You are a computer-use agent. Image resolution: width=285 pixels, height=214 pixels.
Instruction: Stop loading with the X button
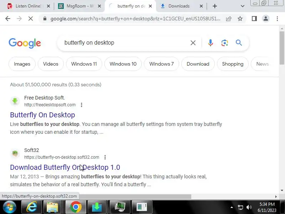click(31, 19)
